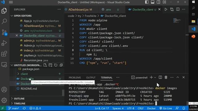198x111 pixels.
Task: Open Explorer views and more actions ellipsis
Action: [x=59, y=9]
